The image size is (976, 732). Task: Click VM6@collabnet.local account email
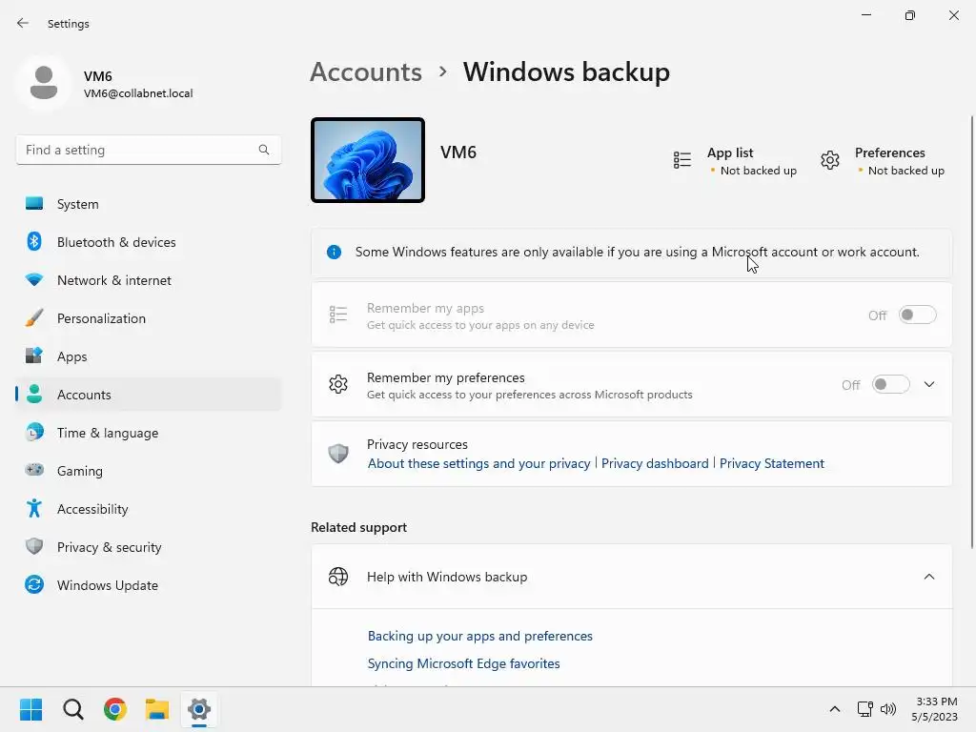(138, 93)
